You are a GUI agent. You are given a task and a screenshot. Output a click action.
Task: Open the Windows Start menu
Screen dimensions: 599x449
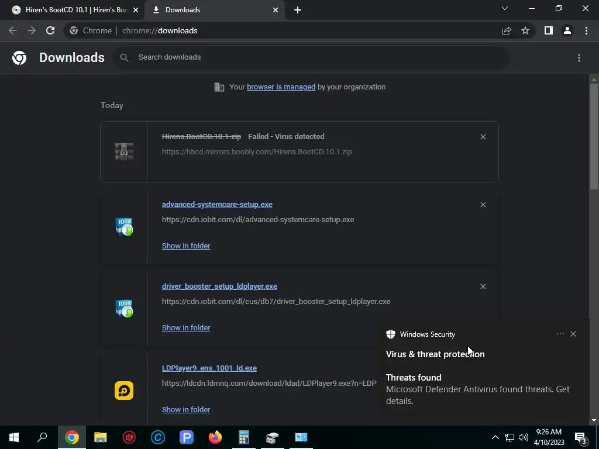[x=14, y=437]
